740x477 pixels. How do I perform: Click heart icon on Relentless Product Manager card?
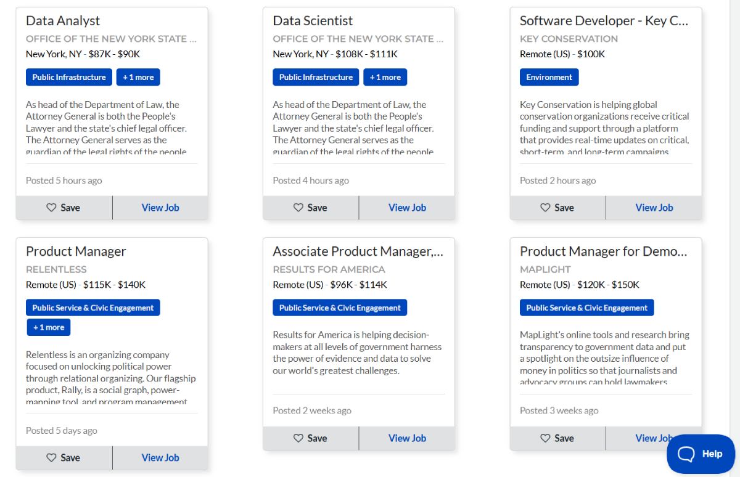[52, 458]
